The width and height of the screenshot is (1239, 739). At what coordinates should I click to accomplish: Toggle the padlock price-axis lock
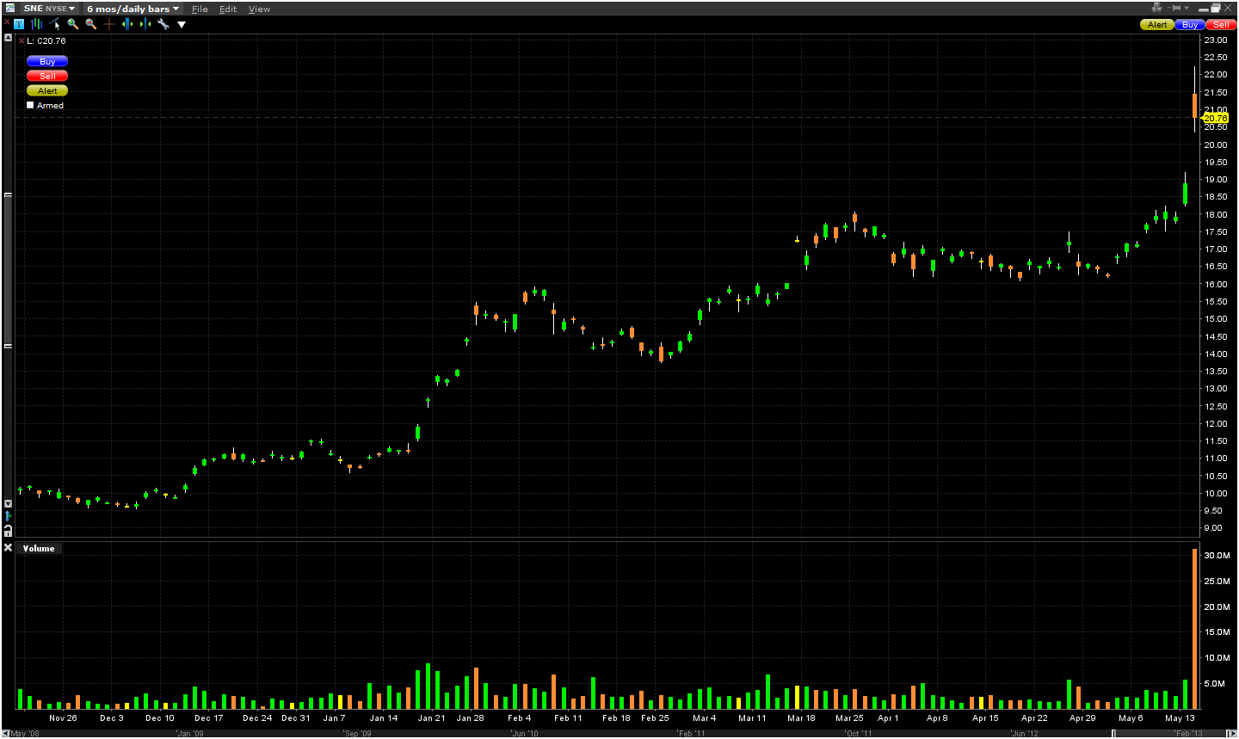(x=8, y=531)
